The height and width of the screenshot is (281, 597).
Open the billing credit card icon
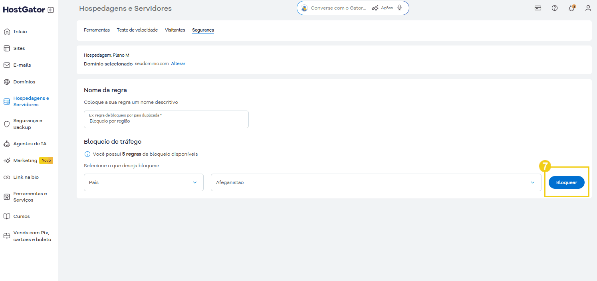pyautogui.click(x=538, y=8)
